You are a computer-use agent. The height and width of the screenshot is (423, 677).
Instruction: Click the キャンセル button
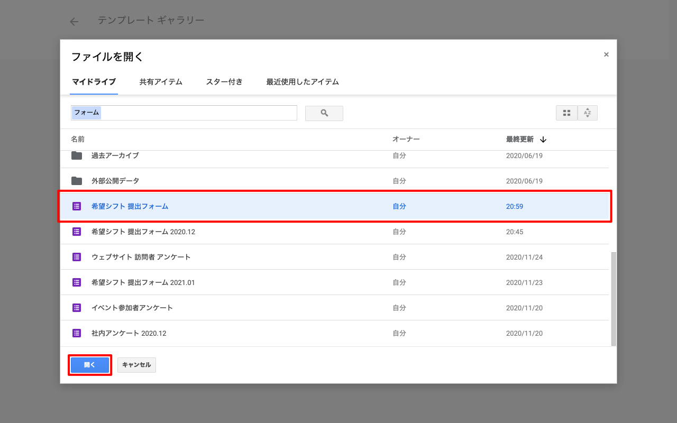pyautogui.click(x=136, y=365)
